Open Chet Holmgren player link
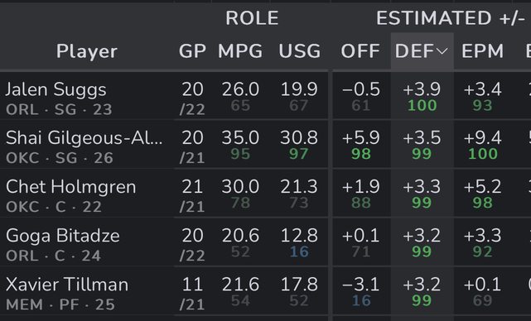The width and height of the screenshot is (531, 321). 70,187
